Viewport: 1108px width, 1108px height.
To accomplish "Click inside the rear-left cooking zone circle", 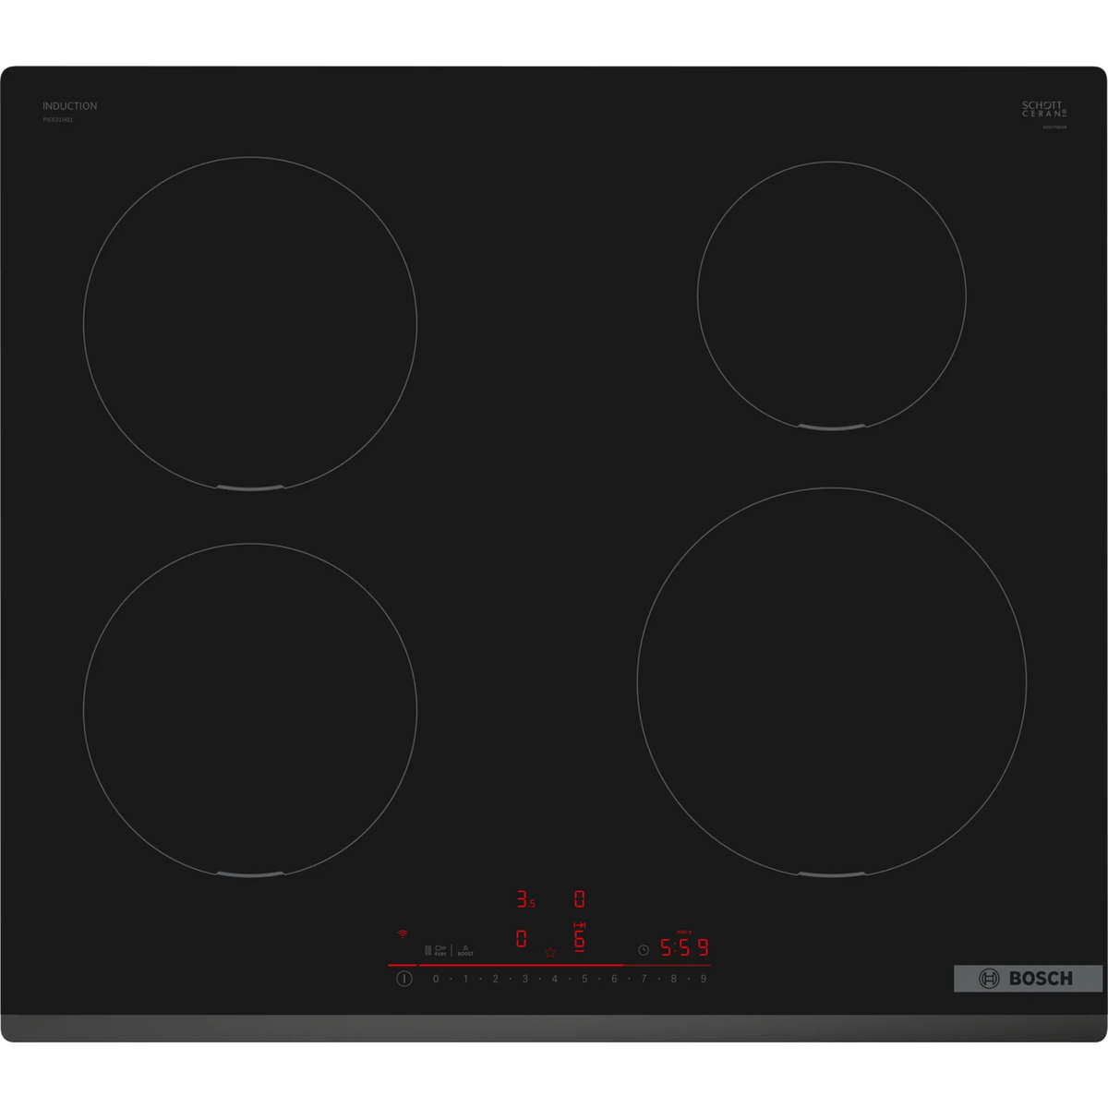I will coord(250,323).
